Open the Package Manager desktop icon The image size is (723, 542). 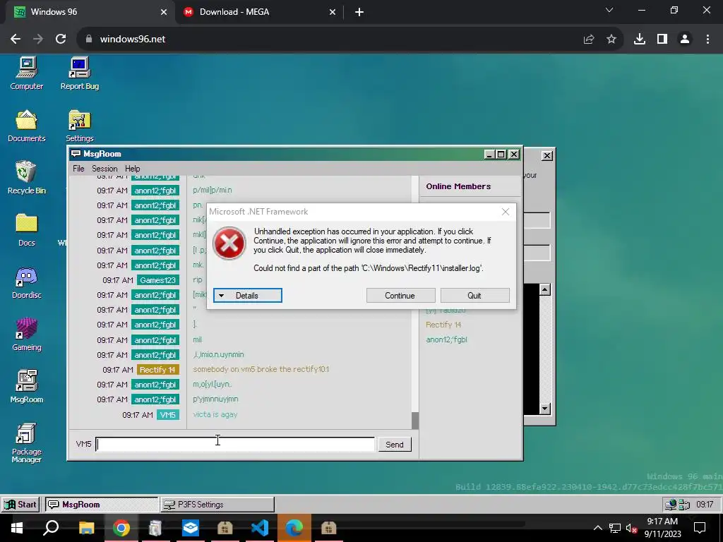[26, 442]
